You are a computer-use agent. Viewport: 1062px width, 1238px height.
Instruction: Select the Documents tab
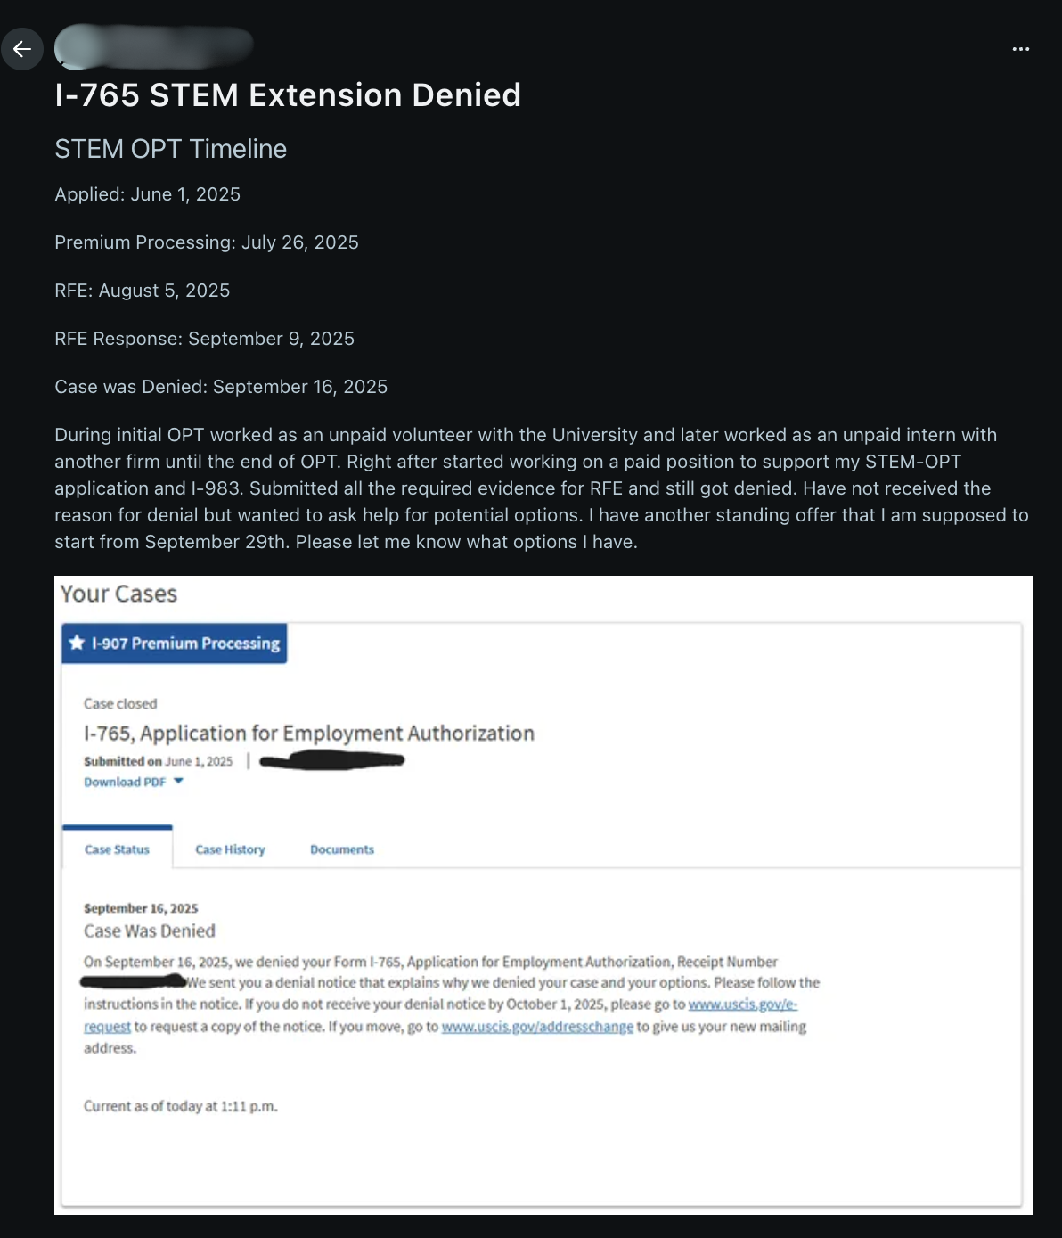[x=342, y=849]
